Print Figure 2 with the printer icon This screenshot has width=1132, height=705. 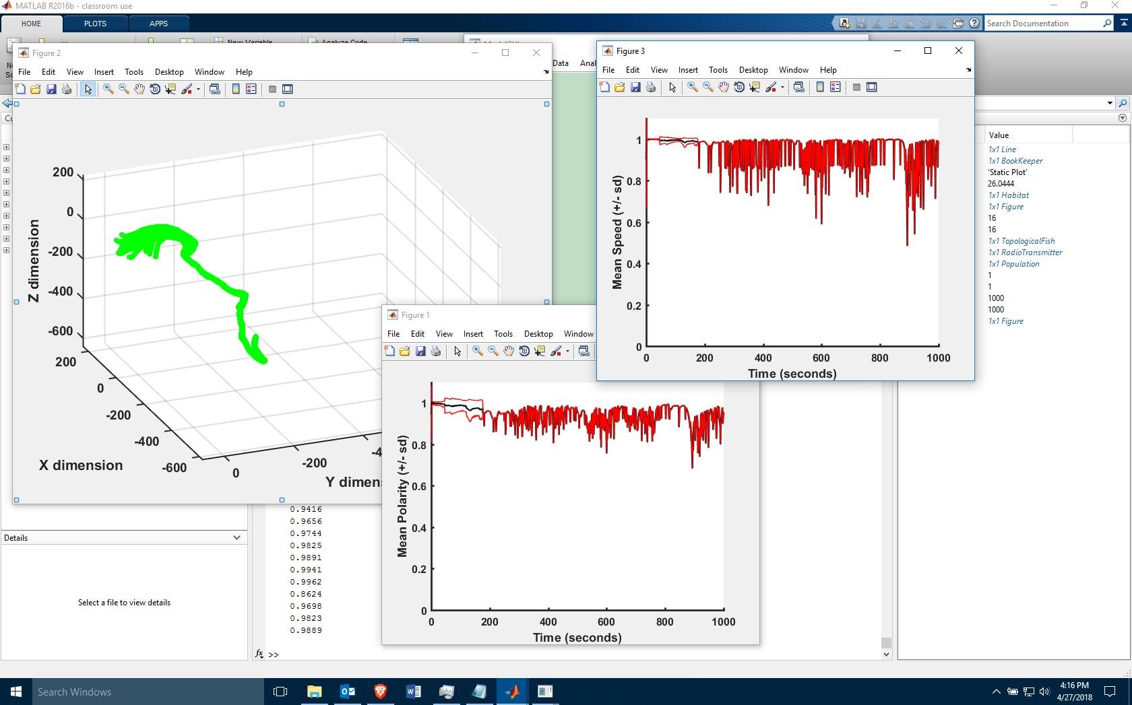tap(67, 89)
